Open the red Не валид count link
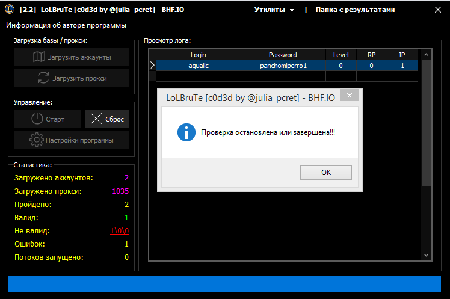 [119, 230]
